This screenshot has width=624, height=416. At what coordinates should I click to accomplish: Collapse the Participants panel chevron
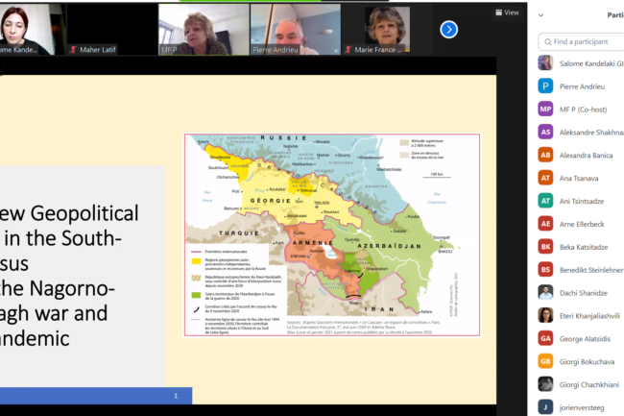(x=542, y=15)
